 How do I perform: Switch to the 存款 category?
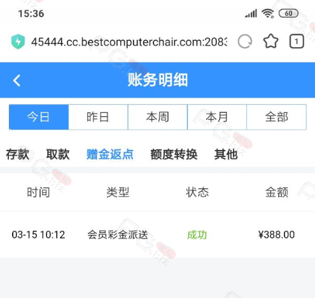pos(18,154)
